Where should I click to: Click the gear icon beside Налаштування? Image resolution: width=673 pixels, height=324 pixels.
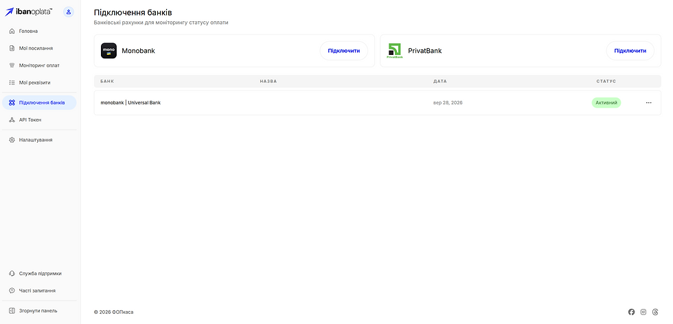click(12, 140)
